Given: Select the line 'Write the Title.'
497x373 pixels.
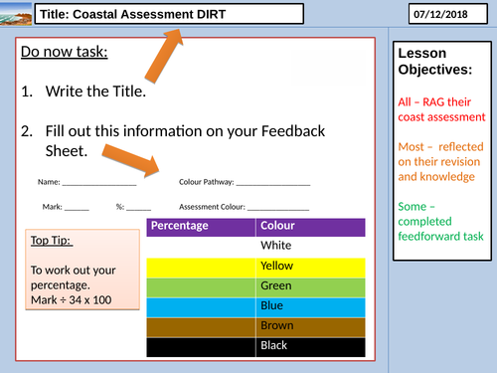Looking at the screenshot, I should 95,92.
